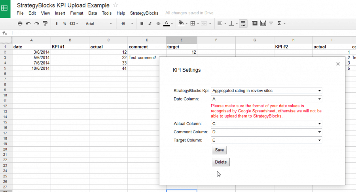Open the Edit menu
The width and height of the screenshot is (356, 192).
click(32, 13)
